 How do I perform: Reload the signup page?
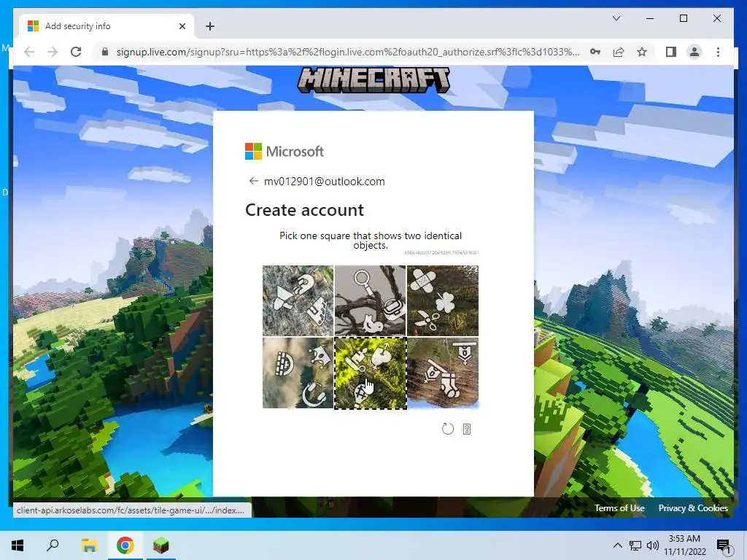76,52
